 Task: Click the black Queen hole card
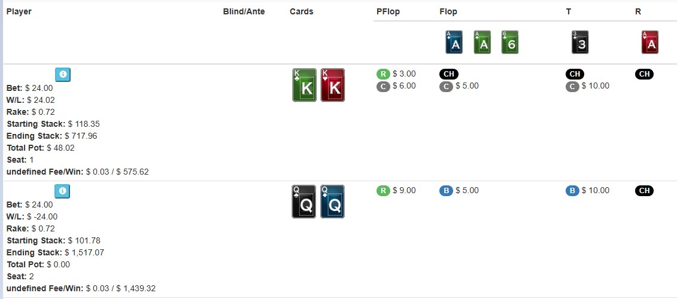(304, 202)
